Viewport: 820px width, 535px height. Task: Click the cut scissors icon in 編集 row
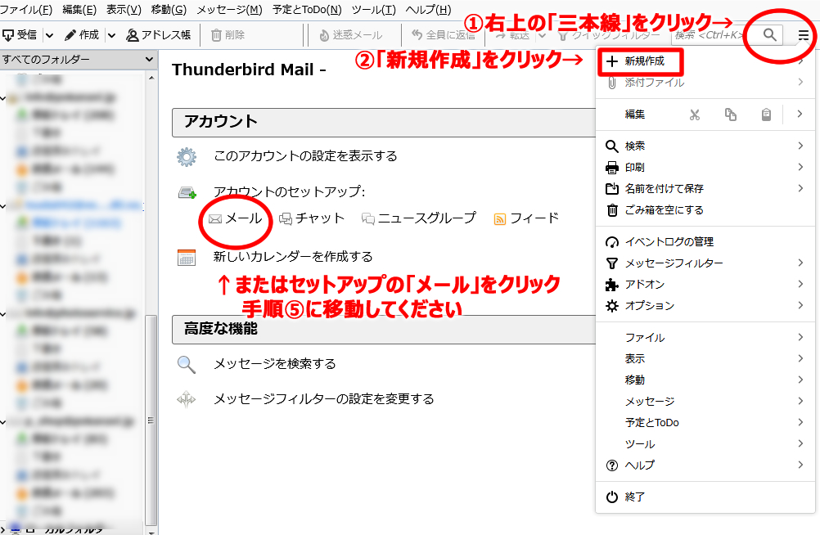695,115
